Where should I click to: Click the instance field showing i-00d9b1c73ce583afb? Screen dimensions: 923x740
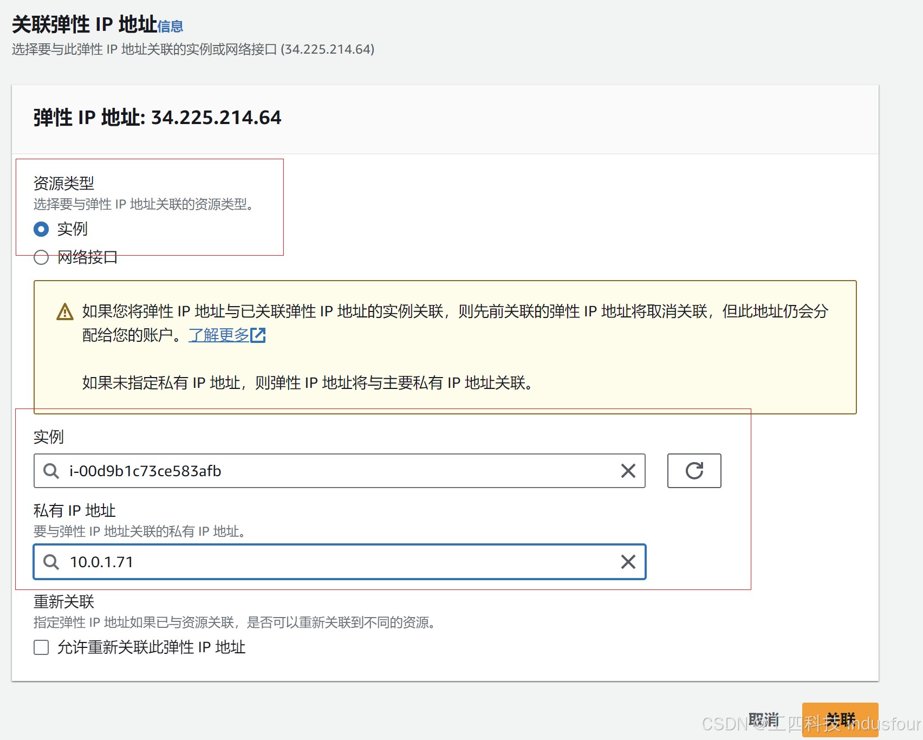(x=340, y=471)
